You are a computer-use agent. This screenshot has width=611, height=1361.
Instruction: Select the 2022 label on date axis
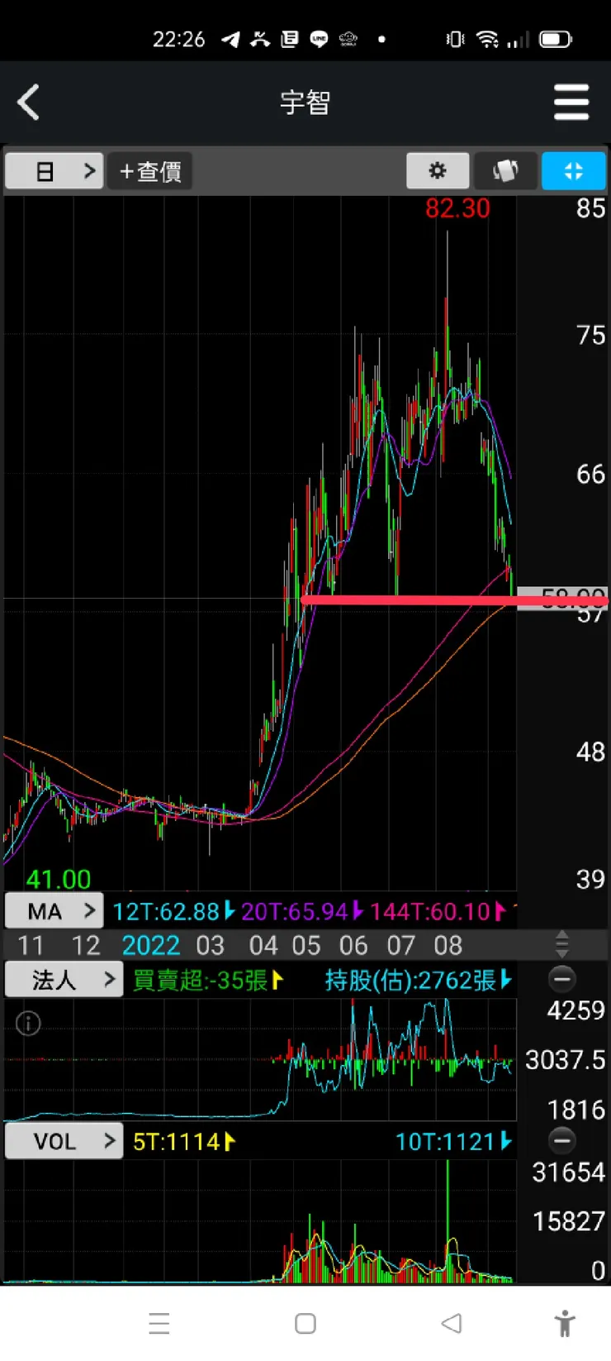(x=151, y=945)
